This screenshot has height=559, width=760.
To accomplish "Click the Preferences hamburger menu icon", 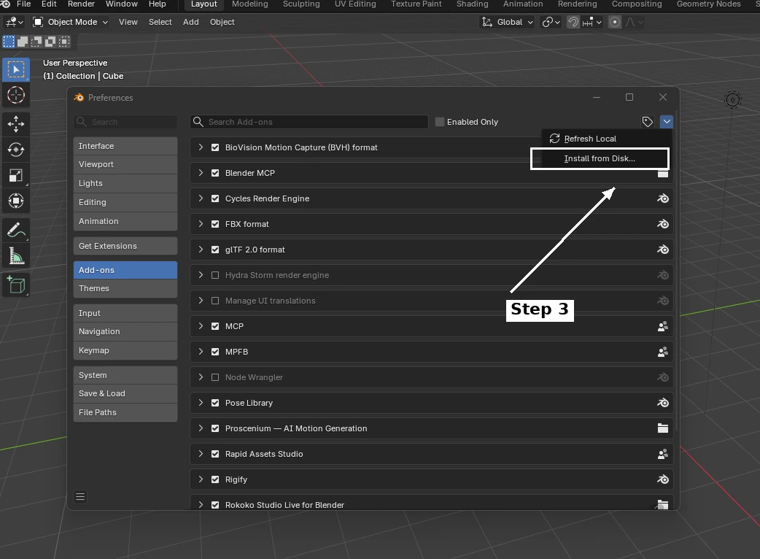I will pyautogui.click(x=80, y=496).
